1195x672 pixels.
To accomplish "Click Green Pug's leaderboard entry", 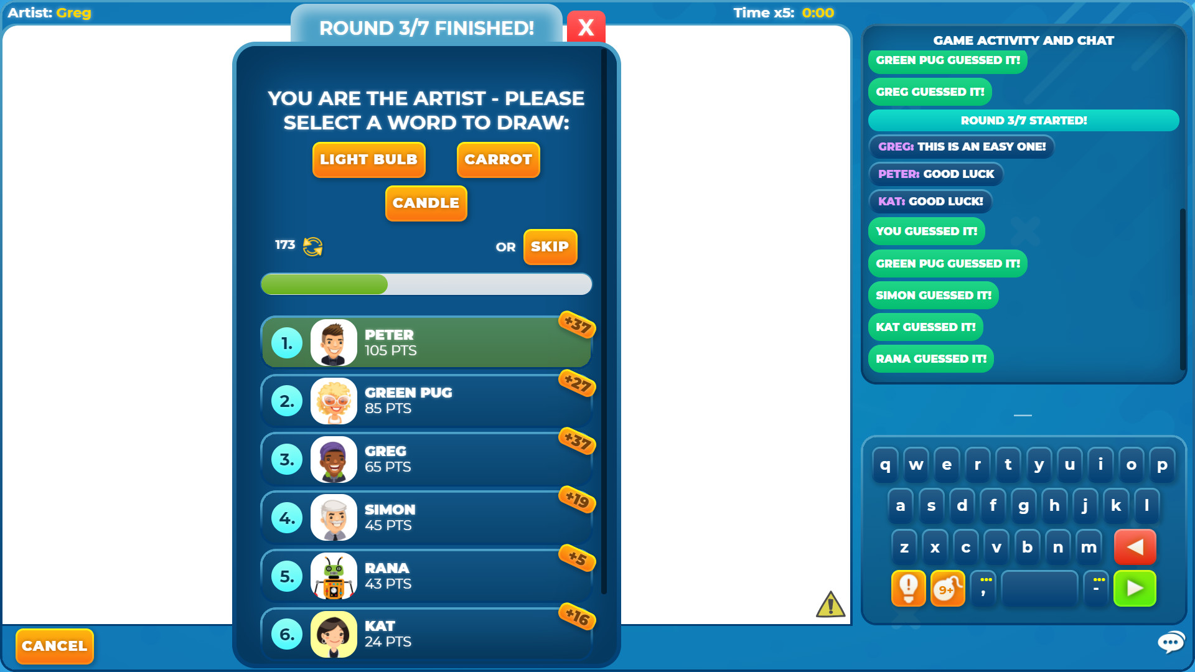I will pyautogui.click(x=426, y=401).
